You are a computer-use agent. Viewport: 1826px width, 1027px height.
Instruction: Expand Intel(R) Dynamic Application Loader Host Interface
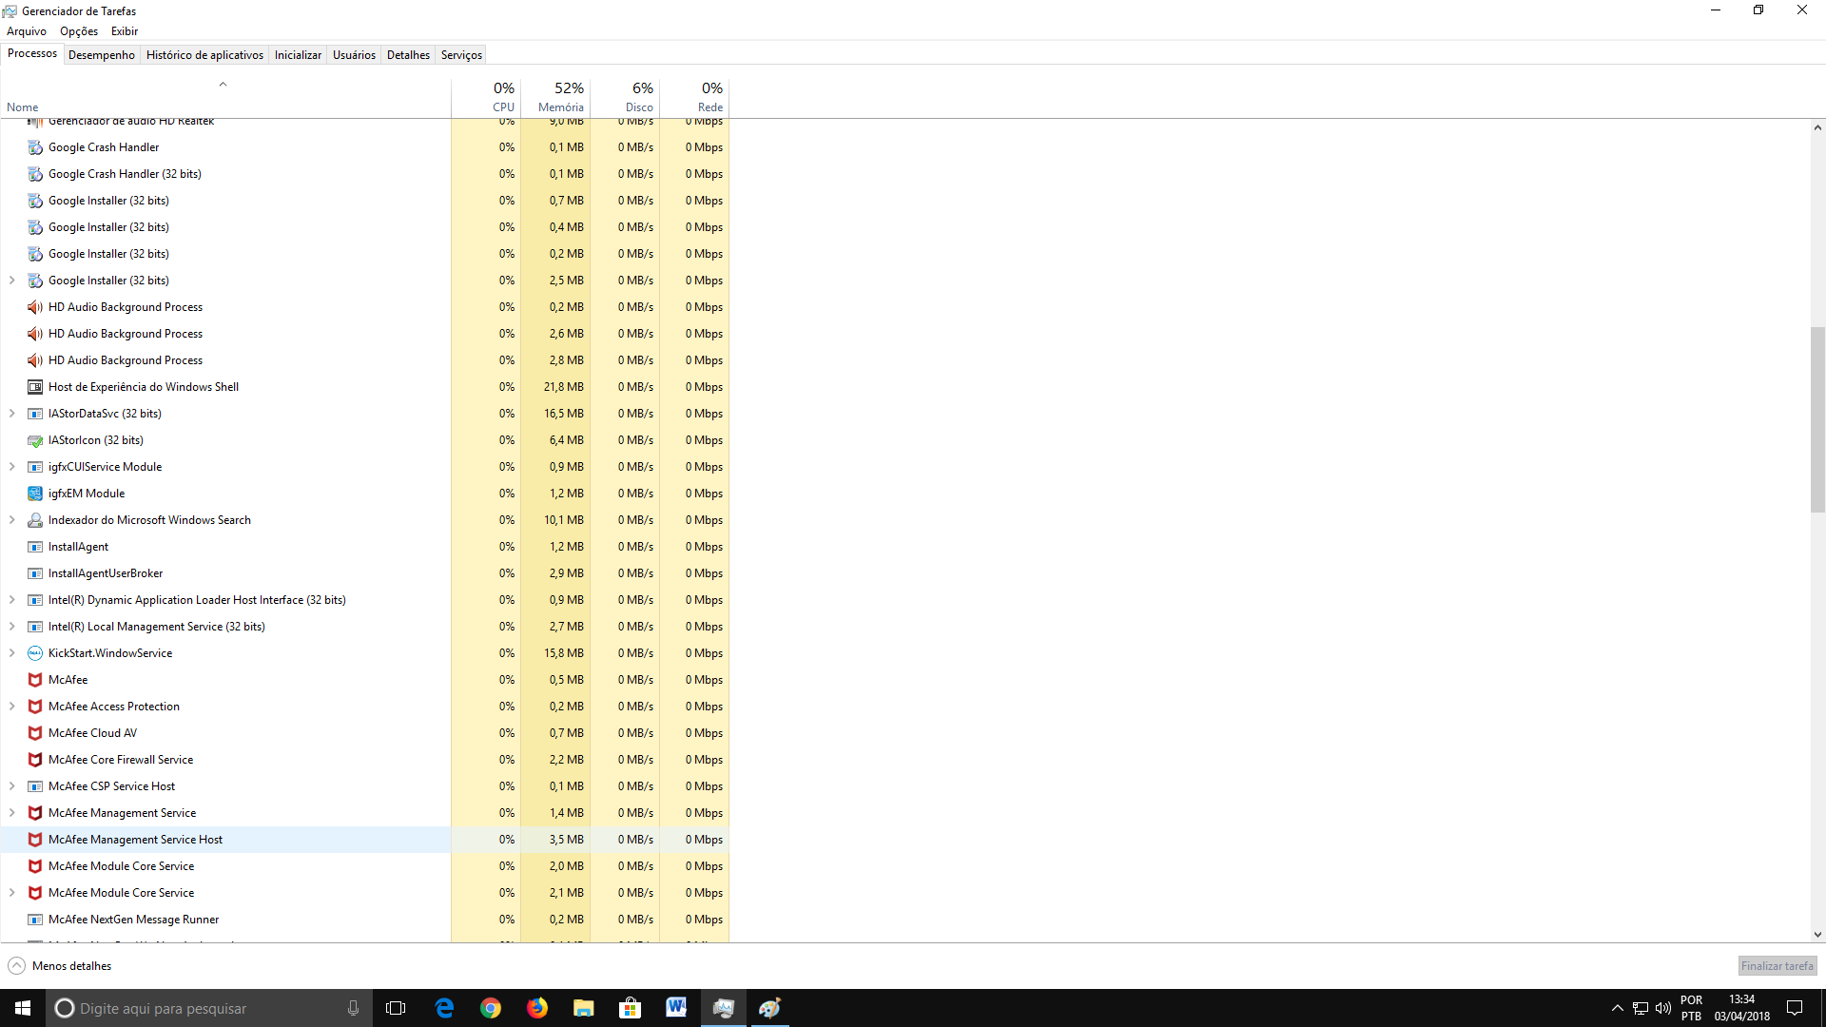(12, 600)
